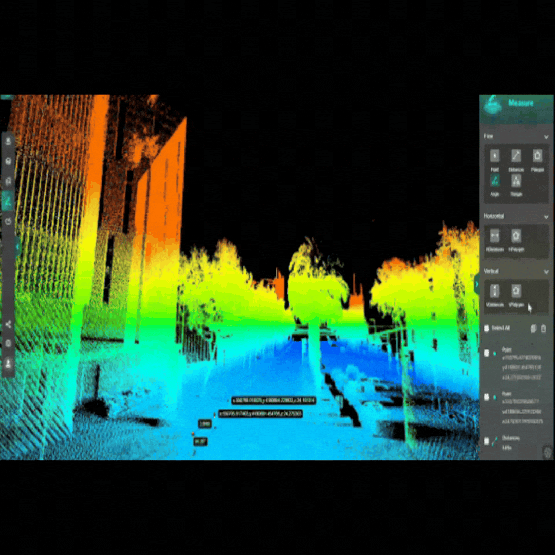Open the Measure tab in left sidebar
This screenshot has height=555, width=555.
click(x=8, y=201)
